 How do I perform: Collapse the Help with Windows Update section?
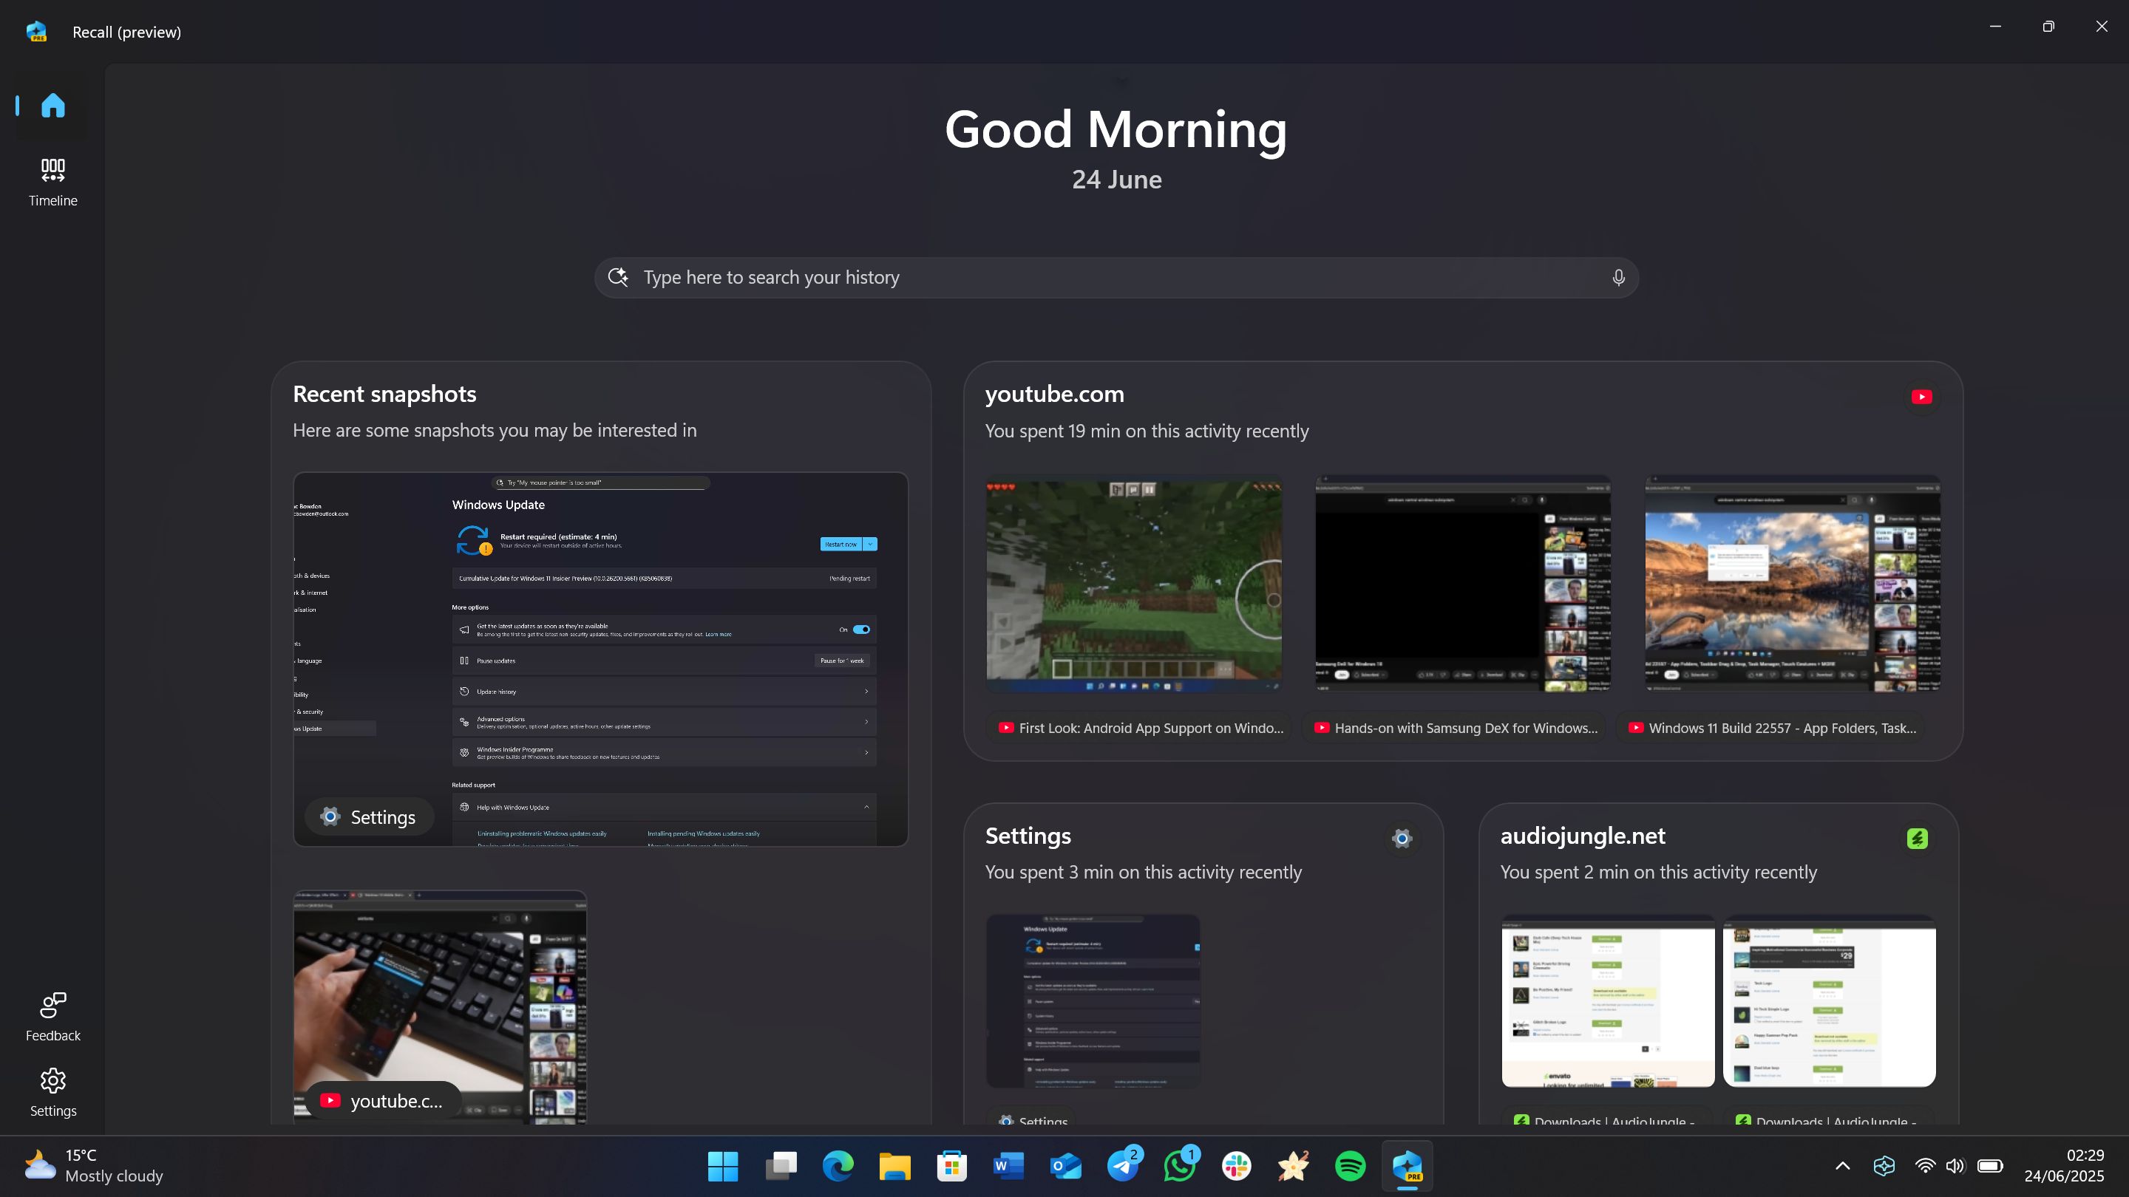click(x=867, y=806)
